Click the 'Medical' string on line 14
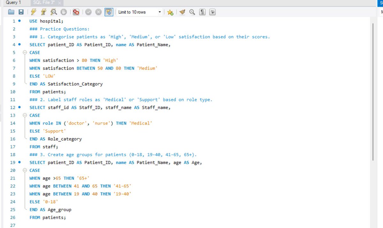This screenshot has width=383, height=228. coord(141,123)
